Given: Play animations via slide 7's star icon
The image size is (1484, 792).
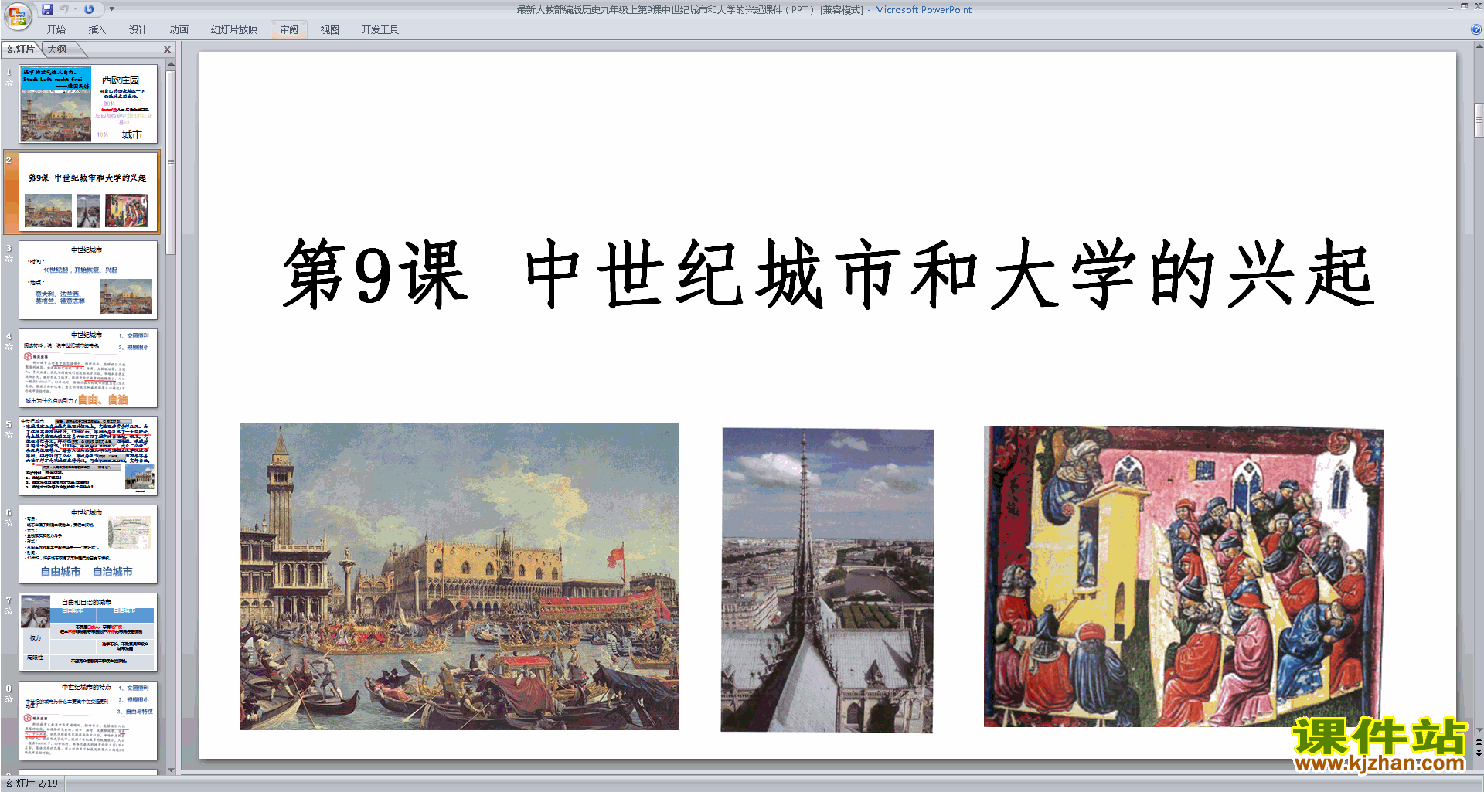Looking at the screenshot, I should click(x=9, y=610).
